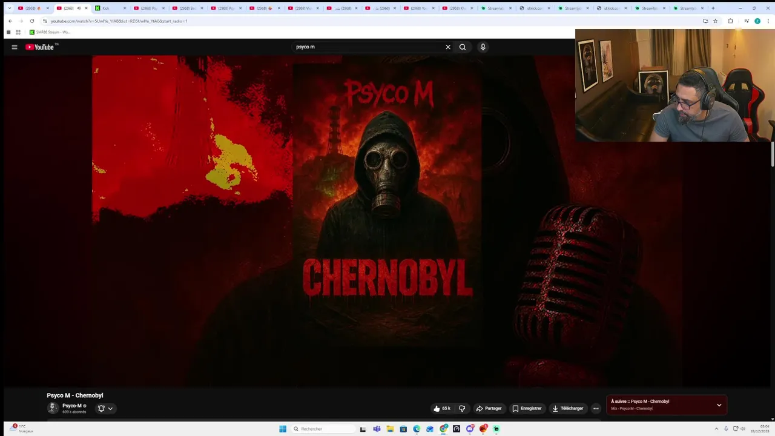
Task: Open the Chrome profile avatar icon
Action: 757,21
